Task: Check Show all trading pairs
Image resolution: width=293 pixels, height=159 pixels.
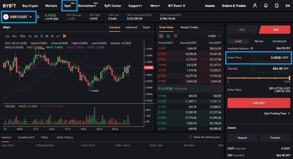Action: tap(190, 137)
